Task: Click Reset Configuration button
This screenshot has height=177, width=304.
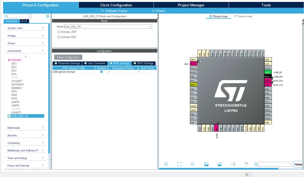Action: [68, 57]
